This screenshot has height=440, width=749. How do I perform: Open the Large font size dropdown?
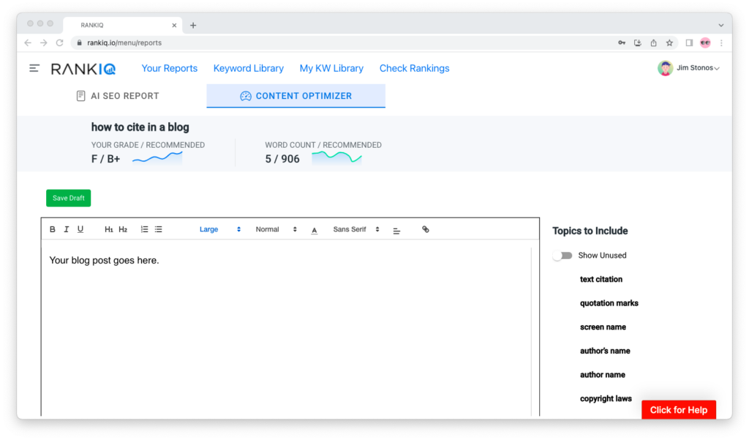[219, 229]
